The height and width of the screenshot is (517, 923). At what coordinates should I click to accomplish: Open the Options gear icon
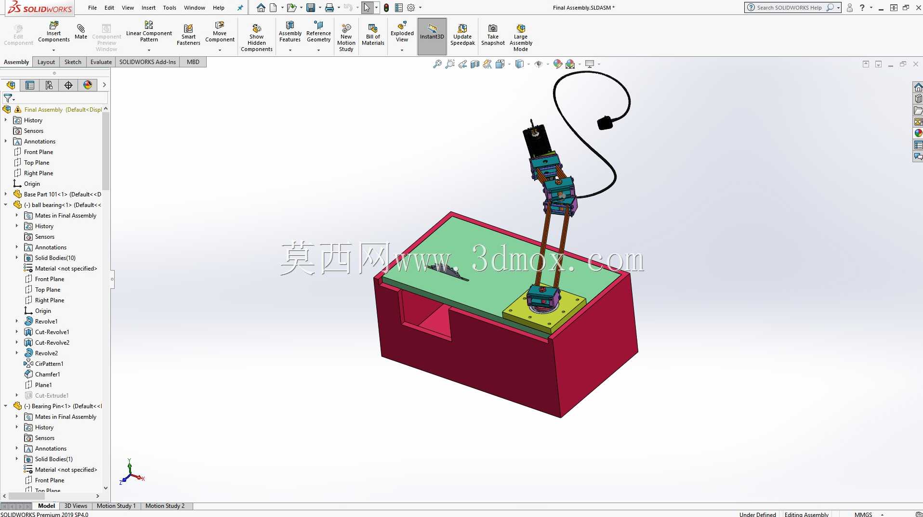411,8
